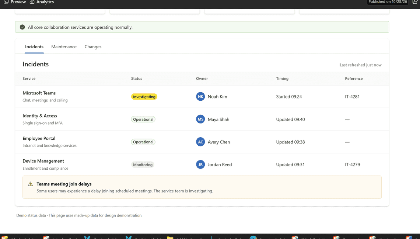Viewport: 420px width, 239px height.
Task: Click Jordan Reed's JR avatar
Action: (x=200, y=164)
